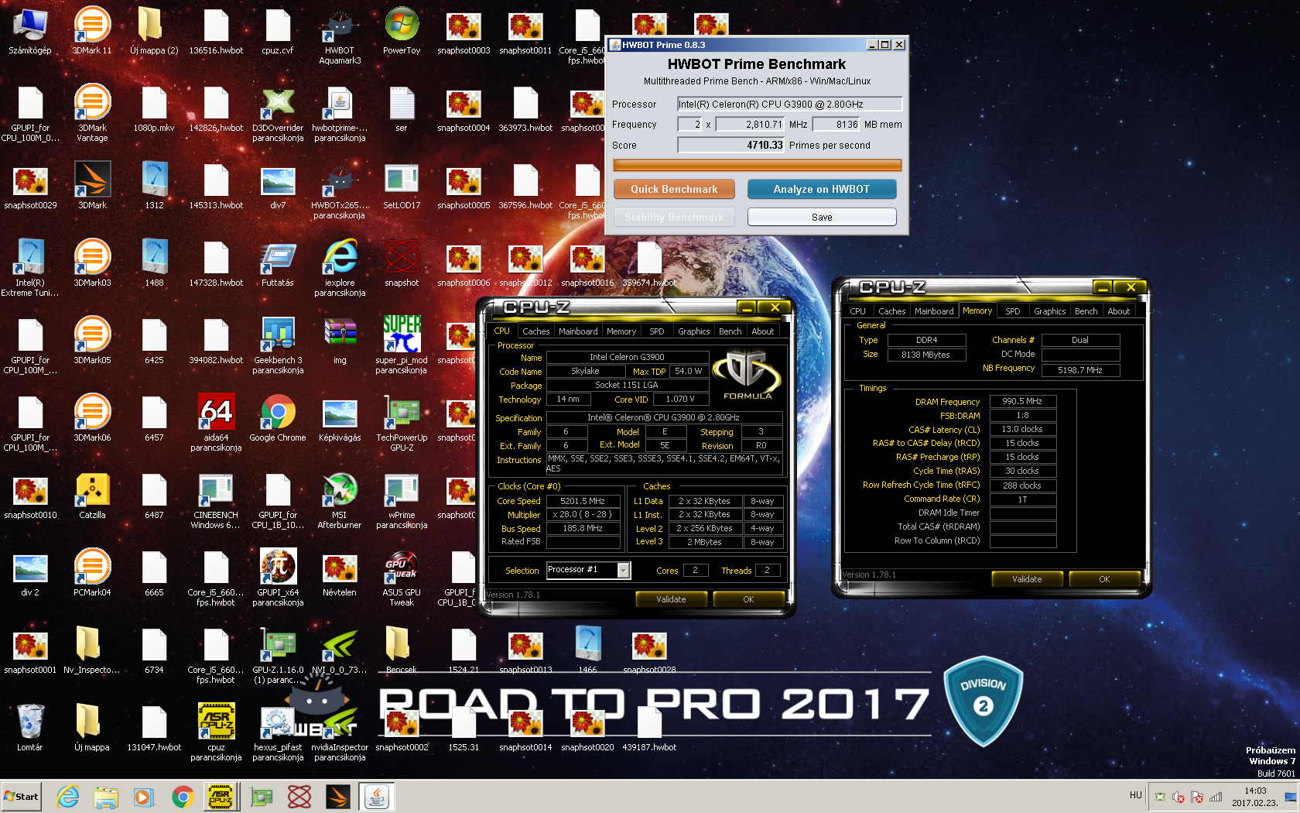Open the Geekbench 3 shortcut
Screen dimensions: 1300x813
point(278,345)
